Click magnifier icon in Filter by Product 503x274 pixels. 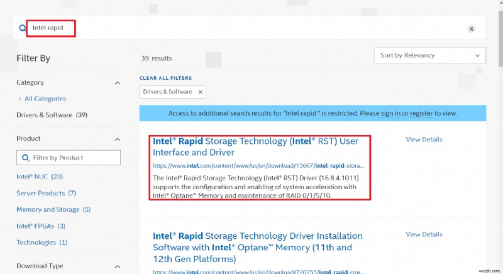point(25,158)
